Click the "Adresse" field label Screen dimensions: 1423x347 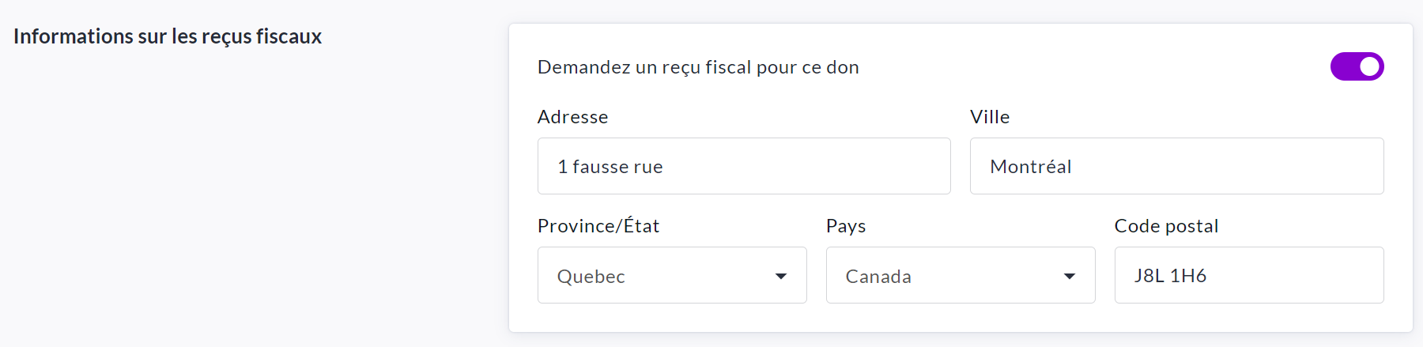pos(572,117)
